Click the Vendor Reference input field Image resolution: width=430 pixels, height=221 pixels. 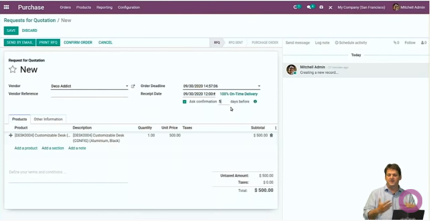click(x=89, y=94)
